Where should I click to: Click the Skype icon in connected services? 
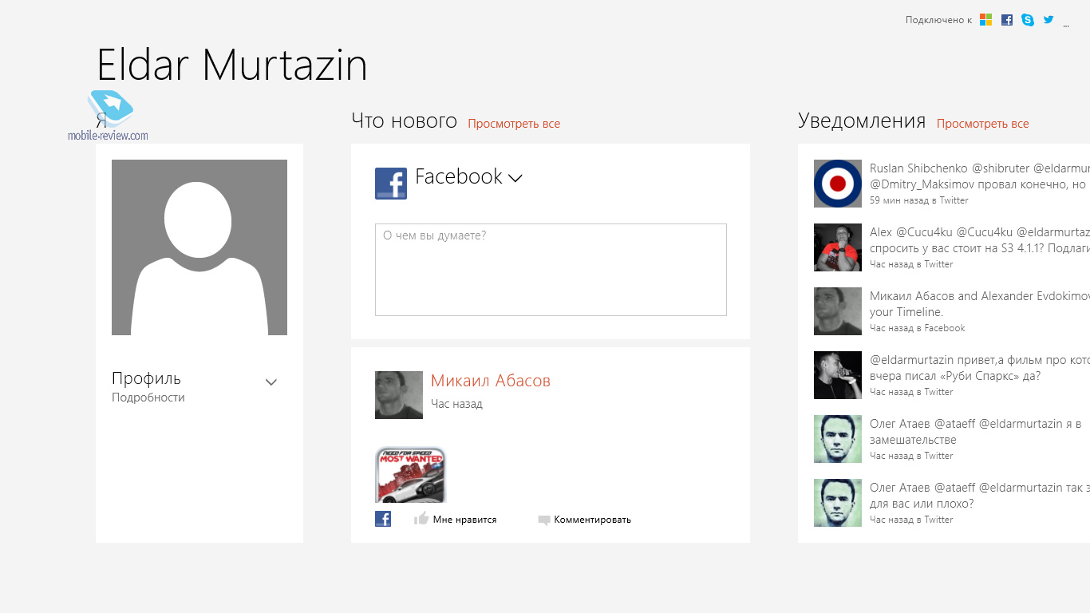1028,20
